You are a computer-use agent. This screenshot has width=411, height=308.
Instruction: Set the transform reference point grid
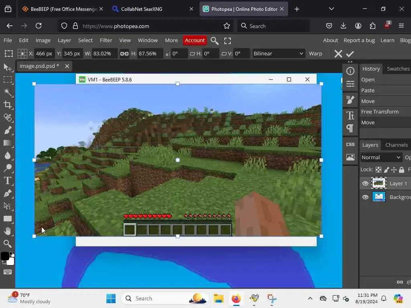click(x=22, y=54)
